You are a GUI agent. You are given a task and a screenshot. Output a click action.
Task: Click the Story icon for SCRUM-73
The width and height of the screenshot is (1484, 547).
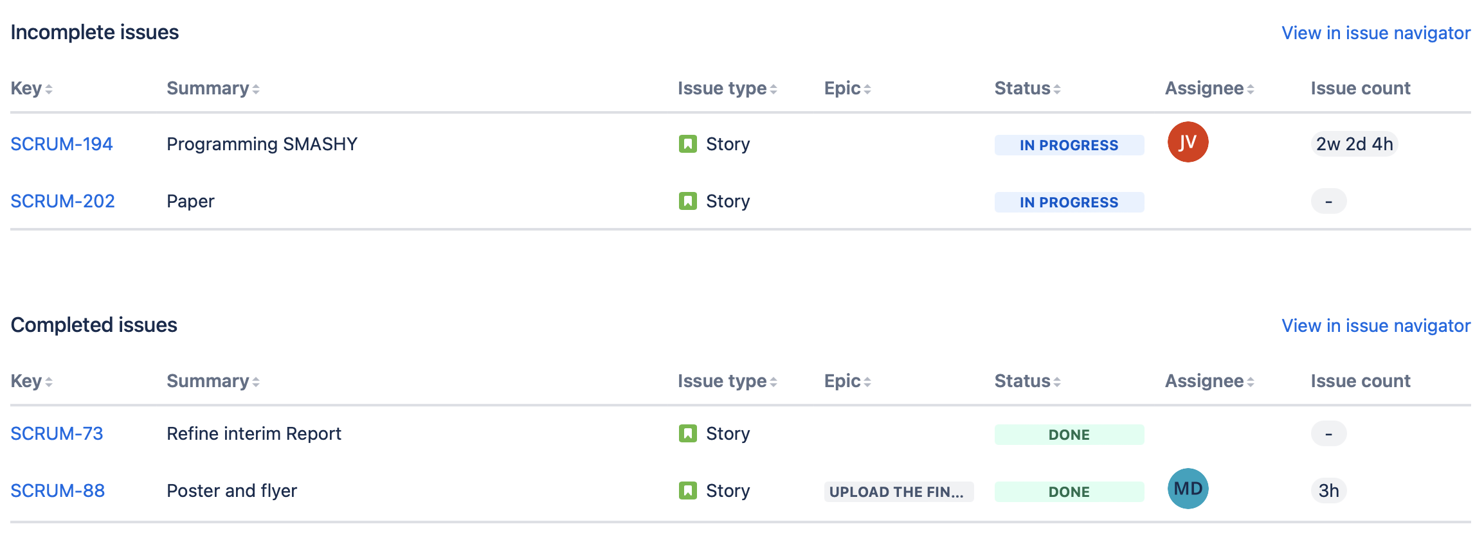(687, 433)
